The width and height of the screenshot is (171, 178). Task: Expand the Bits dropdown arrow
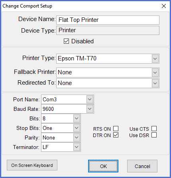[77, 118]
